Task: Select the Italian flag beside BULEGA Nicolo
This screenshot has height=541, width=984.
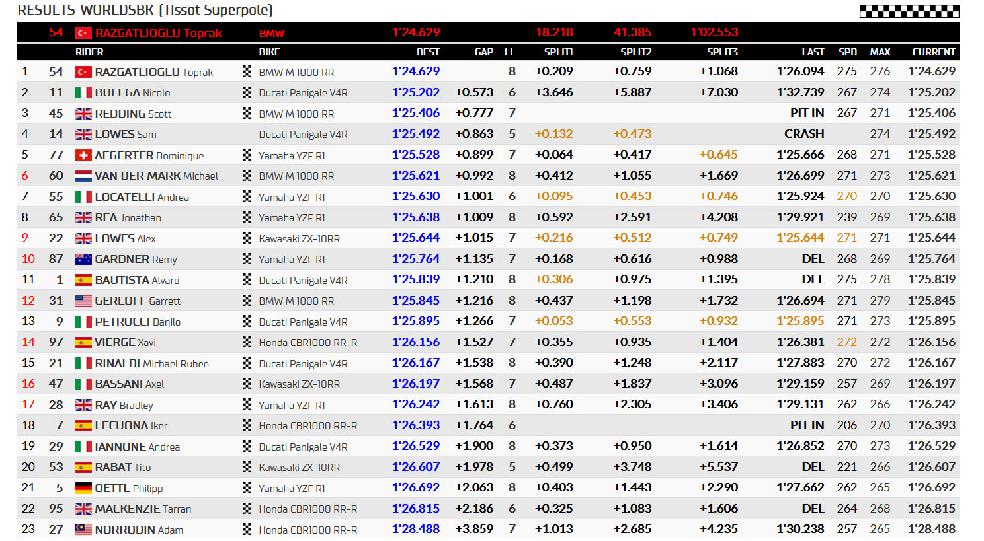Action: coord(83,93)
